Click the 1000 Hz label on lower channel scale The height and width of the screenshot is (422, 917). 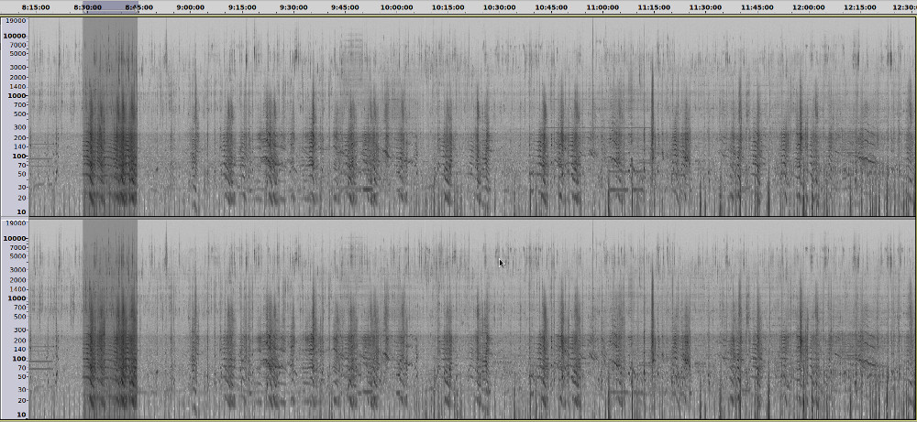coord(17,298)
